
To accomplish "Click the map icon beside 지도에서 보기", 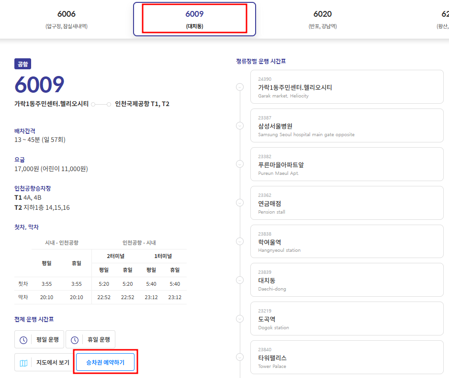I will point(23,363).
